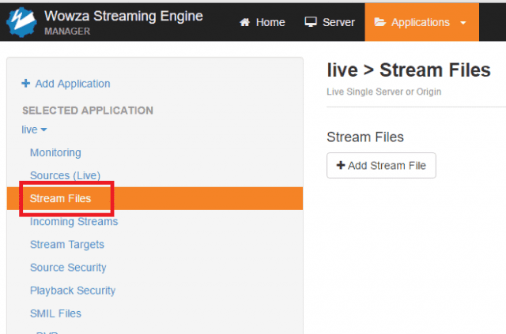Viewport: 506px width, 334px height.
Task: Click the Home house icon
Action: 244,22
